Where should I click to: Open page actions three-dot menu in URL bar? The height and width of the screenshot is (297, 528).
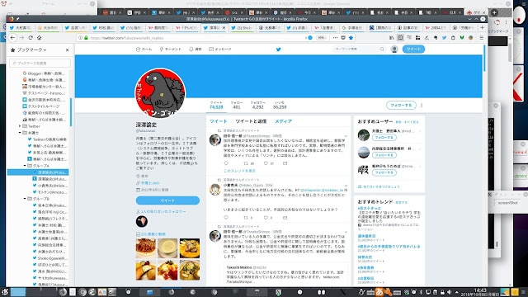[x=335, y=38]
